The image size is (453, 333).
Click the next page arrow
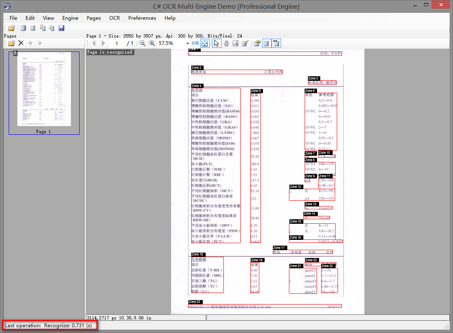pos(103,43)
